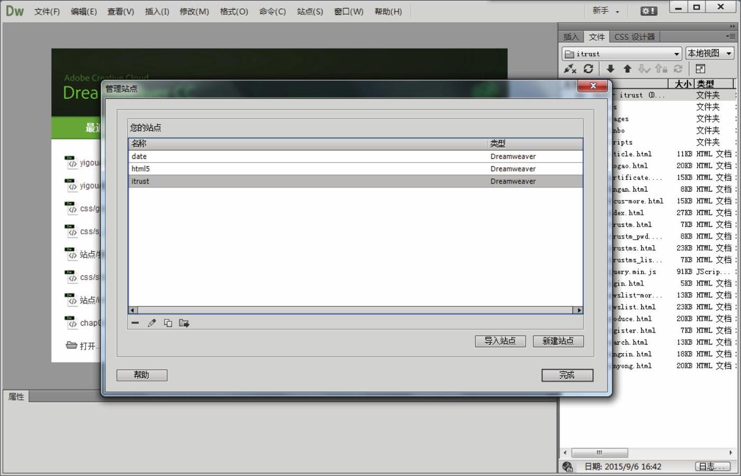Switch to the CSS 设计器 tab
The image size is (741, 476).
pyautogui.click(x=635, y=37)
